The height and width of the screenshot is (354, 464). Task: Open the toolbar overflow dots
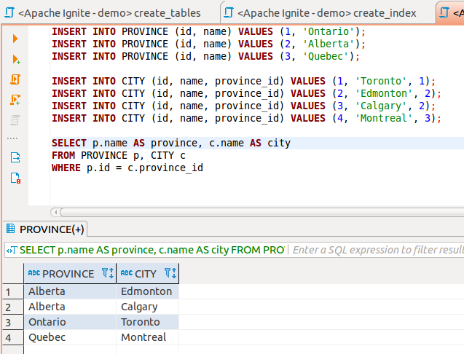[x=12, y=138]
